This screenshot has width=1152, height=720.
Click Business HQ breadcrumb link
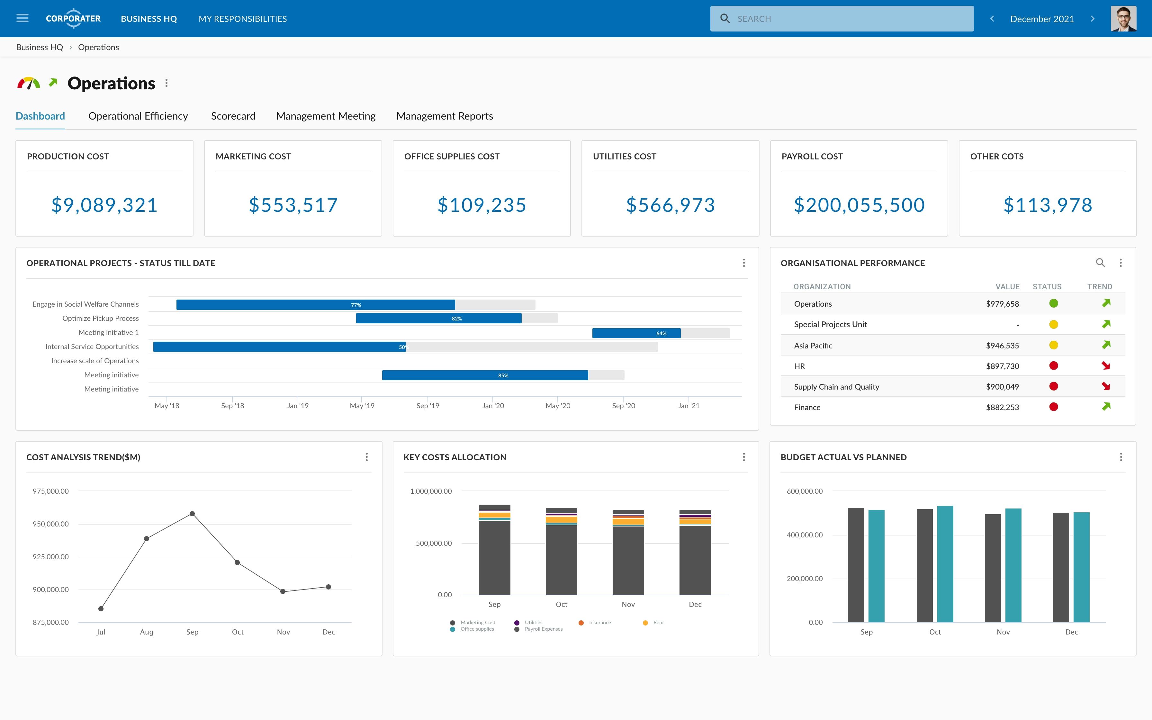pos(40,47)
